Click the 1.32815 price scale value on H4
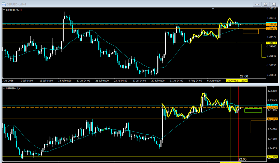280x163 pixels. point(272,75)
